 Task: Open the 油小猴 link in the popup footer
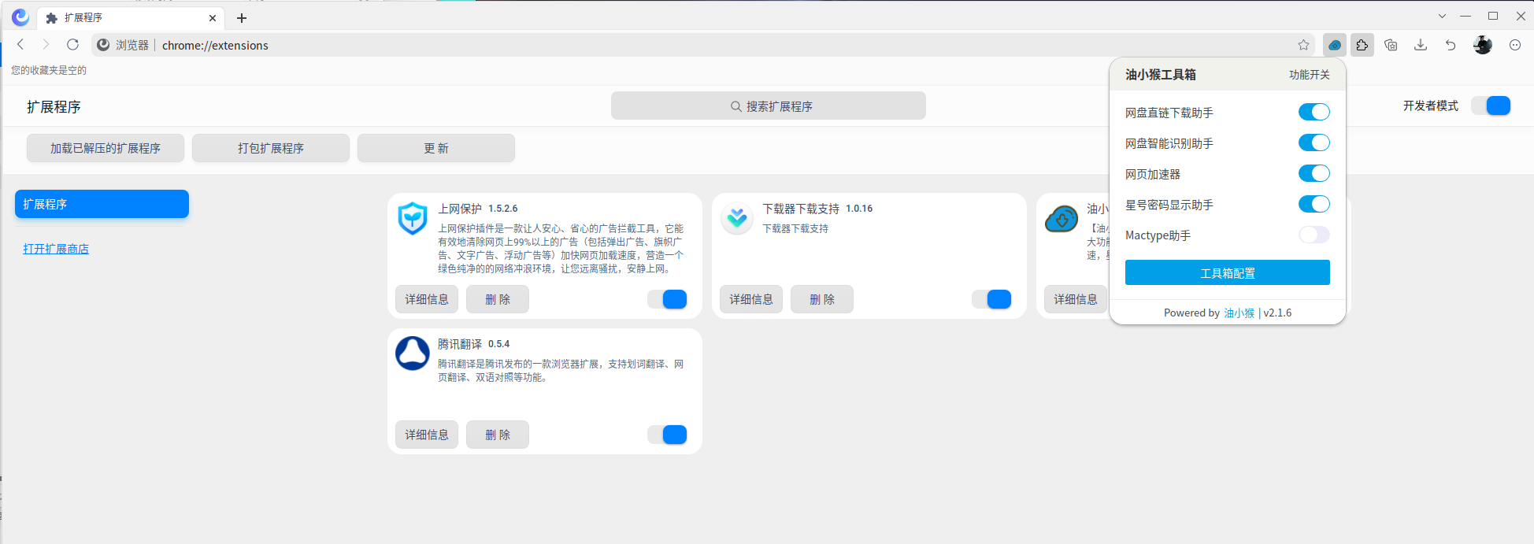(x=1239, y=313)
